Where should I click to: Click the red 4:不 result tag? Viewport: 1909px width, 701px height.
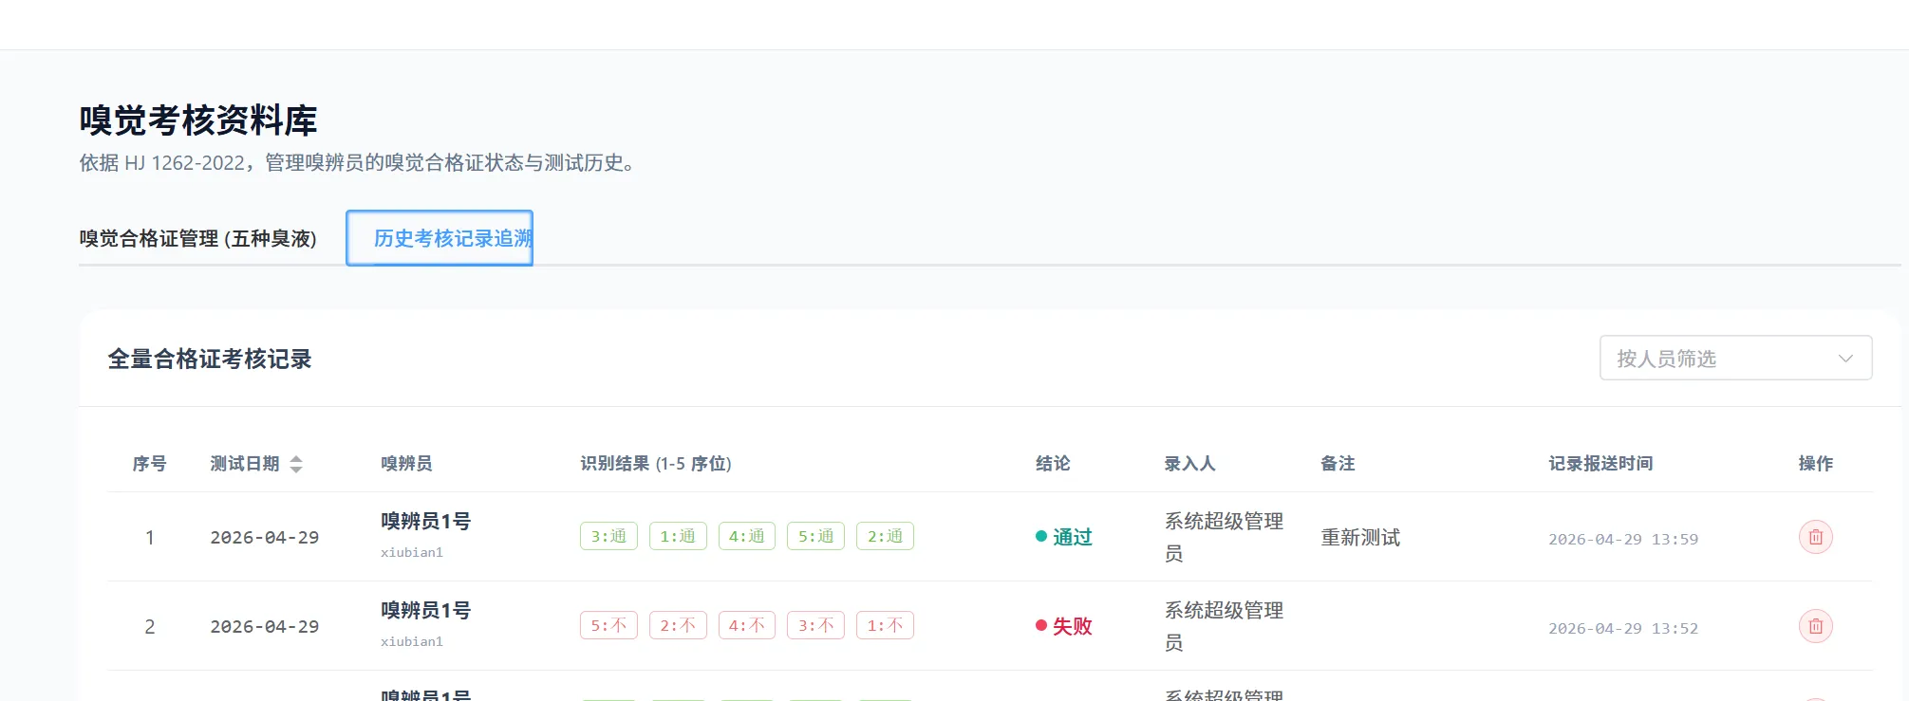click(747, 625)
